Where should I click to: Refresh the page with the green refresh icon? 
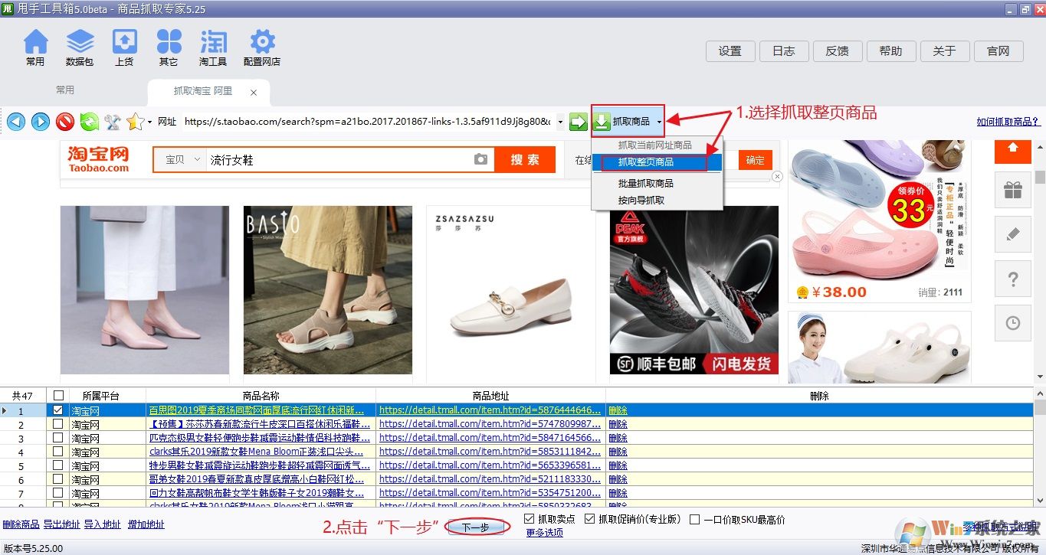click(x=88, y=121)
